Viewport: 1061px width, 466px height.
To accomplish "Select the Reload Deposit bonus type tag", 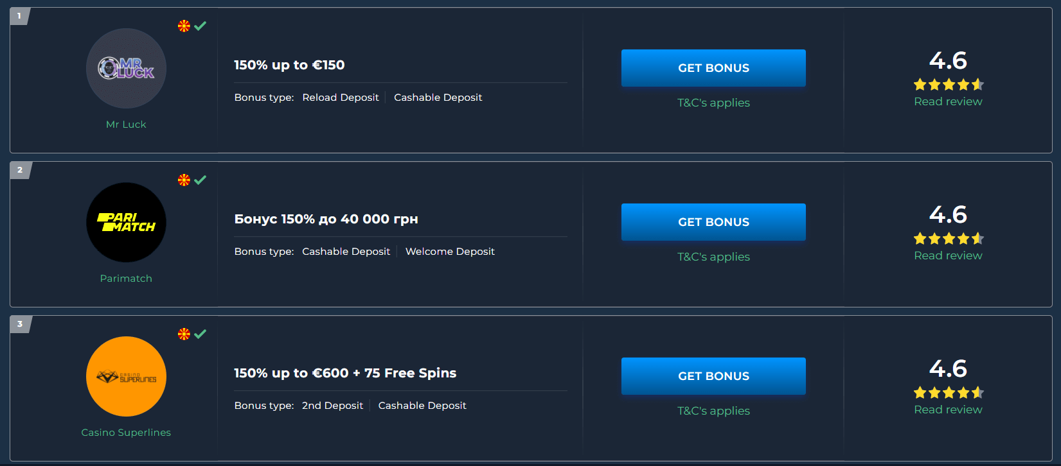I will pos(341,98).
